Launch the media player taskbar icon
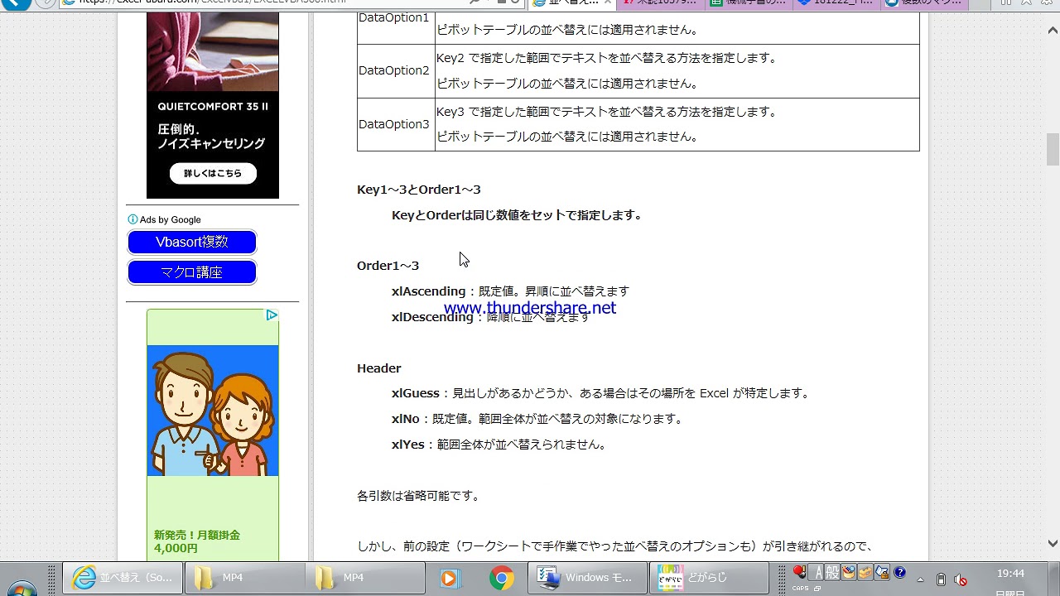The height and width of the screenshot is (596, 1060). click(x=449, y=578)
